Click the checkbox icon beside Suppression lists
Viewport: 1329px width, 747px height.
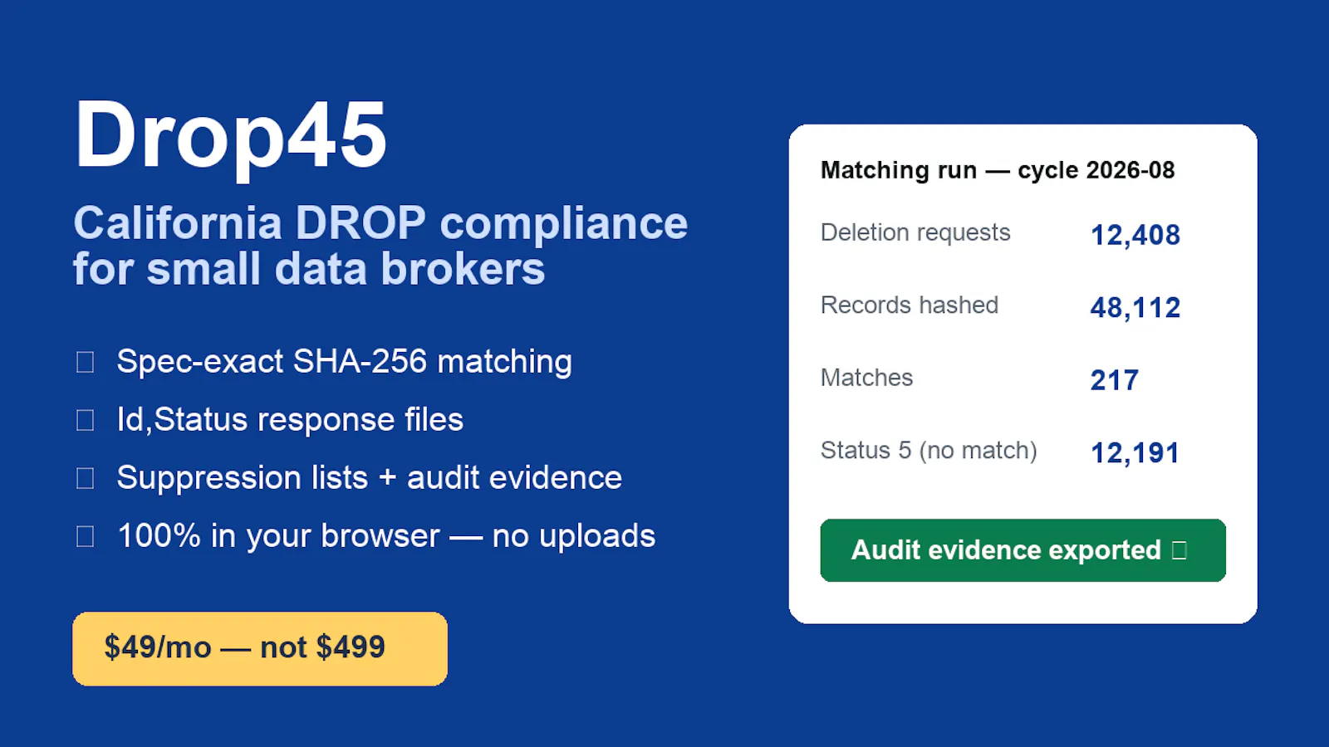[85, 478]
